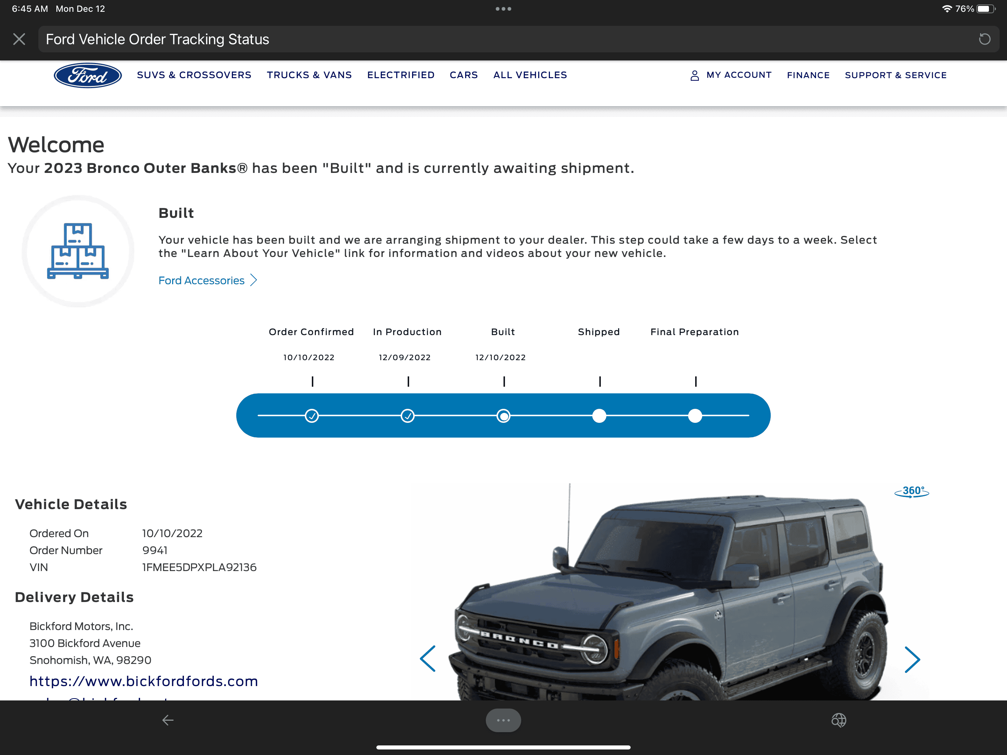The width and height of the screenshot is (1007, 755).
Task: Tap the 360° view icon
Action: click(912, 491)
